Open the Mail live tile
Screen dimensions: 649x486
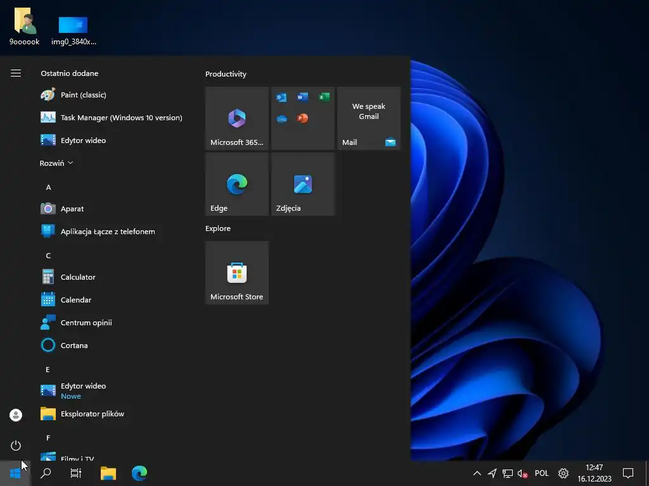click(369, 118)
